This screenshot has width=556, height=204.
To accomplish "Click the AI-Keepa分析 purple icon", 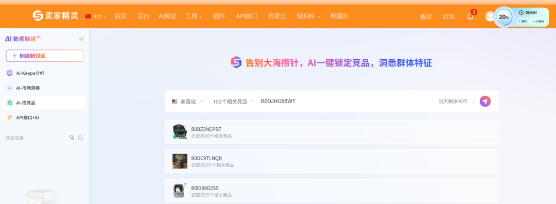I will pos(10,73).
